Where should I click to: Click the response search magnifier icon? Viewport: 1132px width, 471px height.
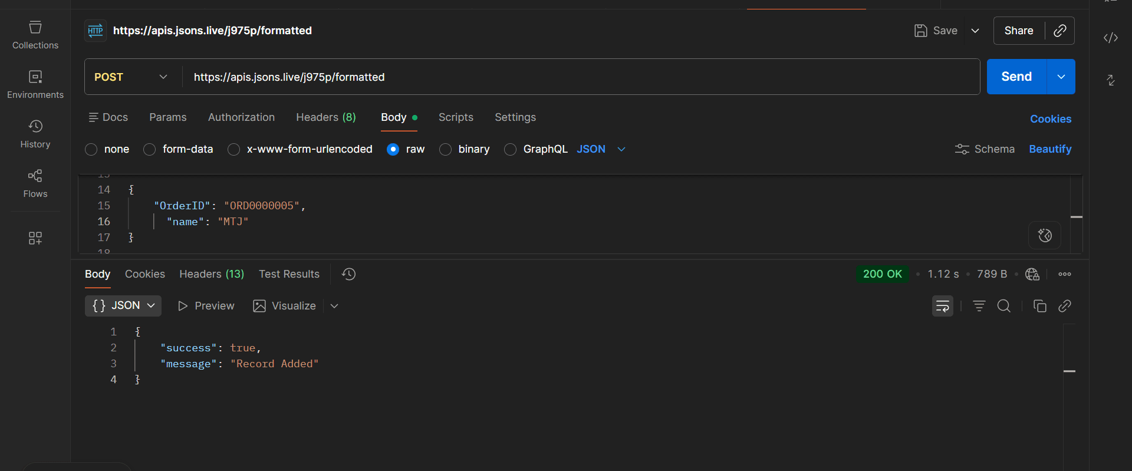1004,306
